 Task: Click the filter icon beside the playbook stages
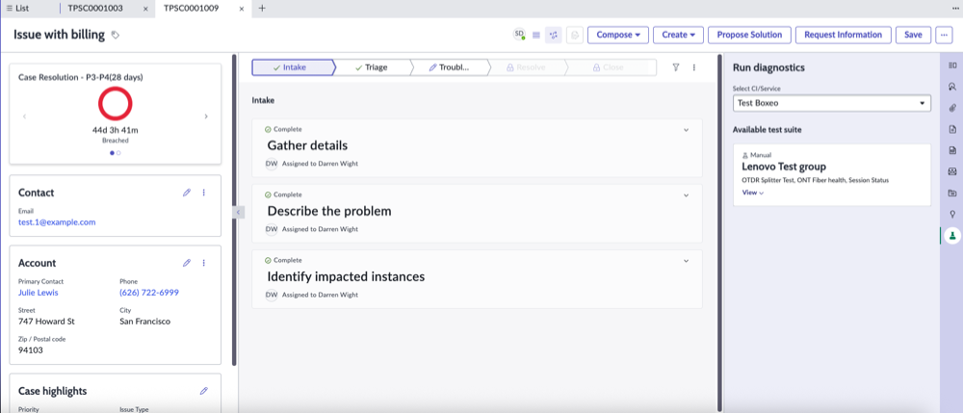pos(676,67)
